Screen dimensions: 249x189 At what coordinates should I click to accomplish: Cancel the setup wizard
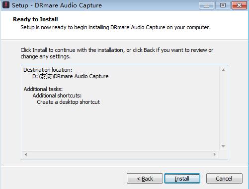point(224,178)
